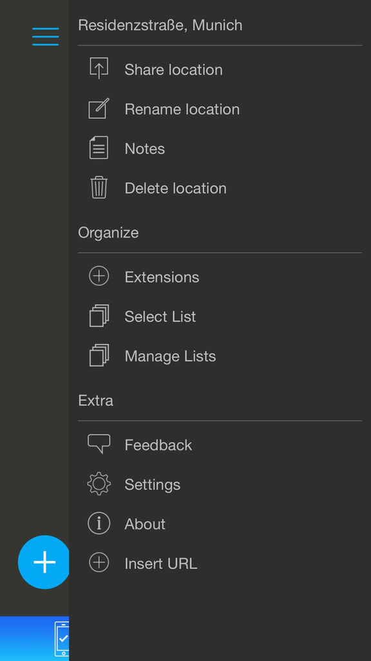This screenshot has width=371, height=661.
Task: Click the Feedback speech-bubble icon
Action: pos(99,444)
